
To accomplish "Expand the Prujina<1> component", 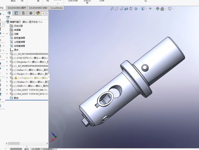I will (x=7, y=78).
